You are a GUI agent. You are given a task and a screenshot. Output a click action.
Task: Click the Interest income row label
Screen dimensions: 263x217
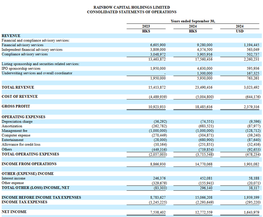click(13, 178)
